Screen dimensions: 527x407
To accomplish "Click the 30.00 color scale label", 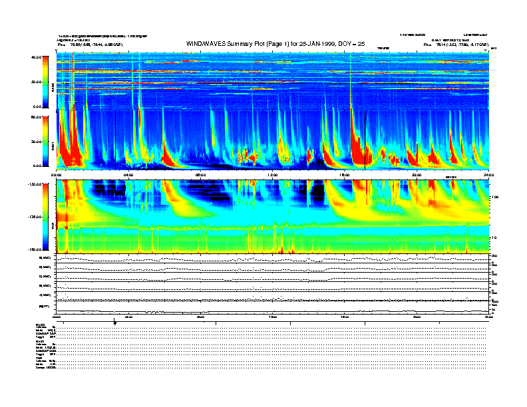I will (36, 142).
